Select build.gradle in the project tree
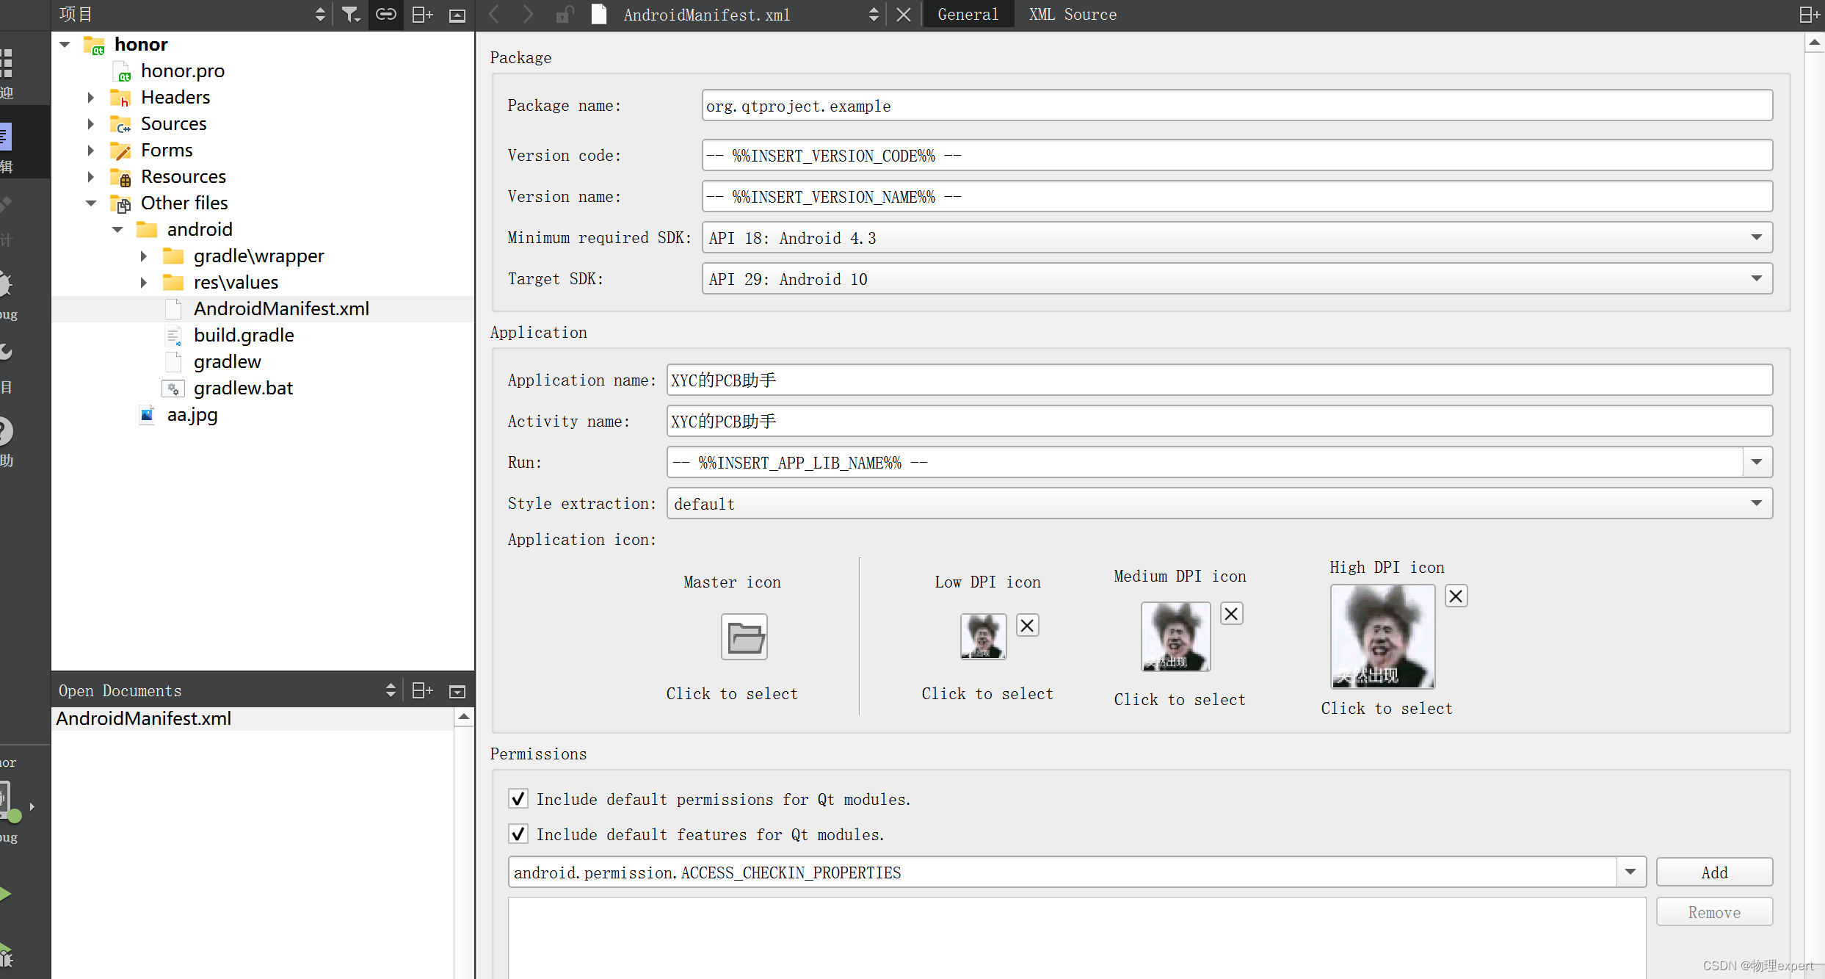The width and height of the screenshot is (1825, 979). (x=244, y=335)
